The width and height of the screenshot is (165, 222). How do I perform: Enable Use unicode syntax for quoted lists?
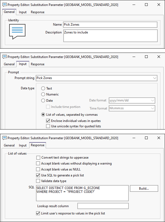(x=48, y=126)
